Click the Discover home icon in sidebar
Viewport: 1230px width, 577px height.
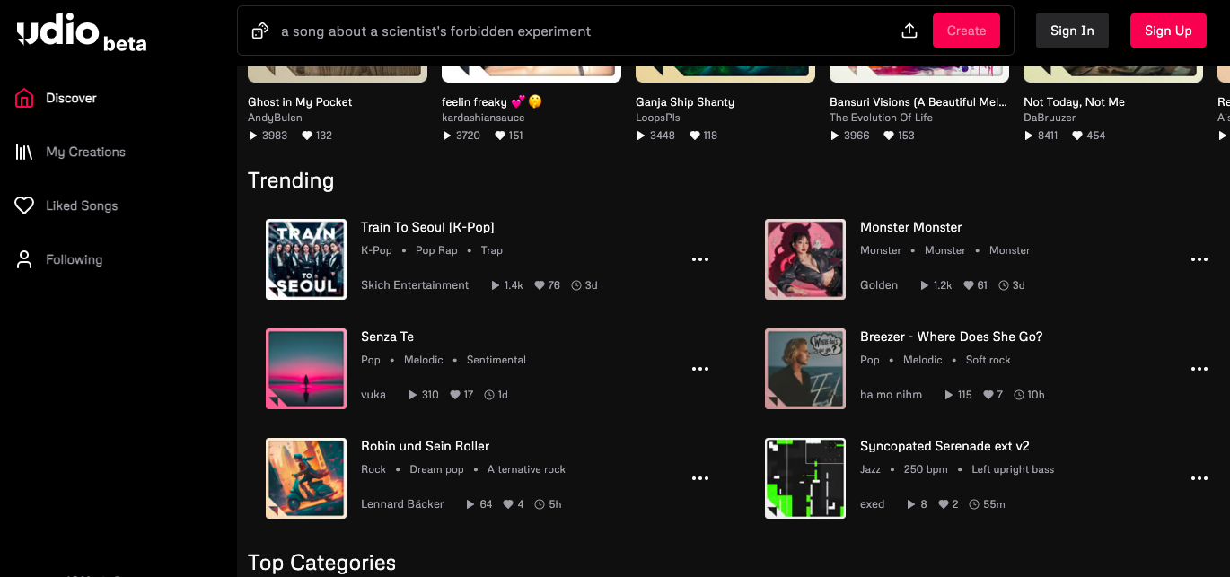point(24,99)
